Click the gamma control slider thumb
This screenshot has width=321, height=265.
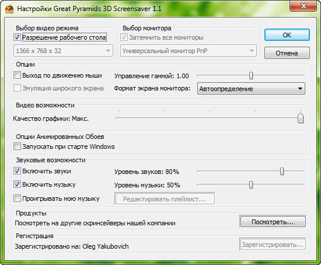251,75
